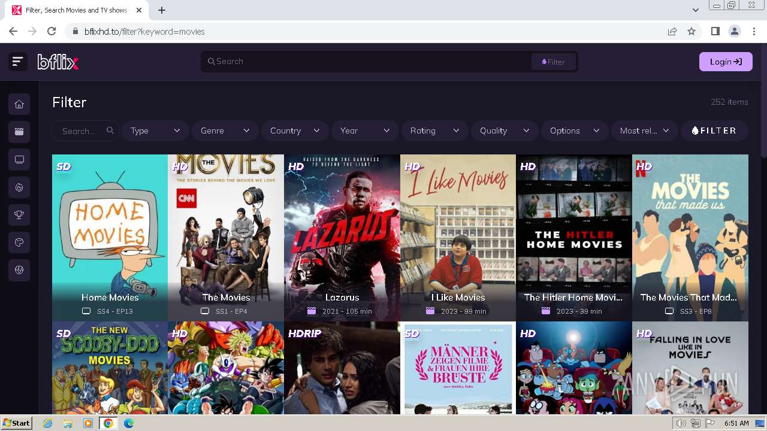Image resolution: width=767 pixels, height=431 pixels.
Task: Expand the Options filter dropdown
Action: pyautogui.click(x=575, y=130)
